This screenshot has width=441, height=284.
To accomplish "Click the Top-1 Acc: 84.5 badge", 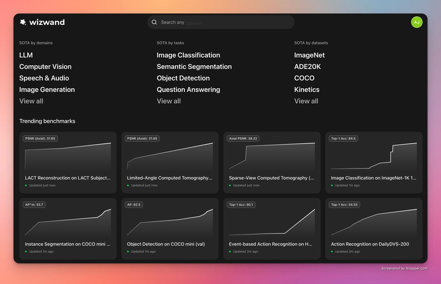I will tap(343, 139).
